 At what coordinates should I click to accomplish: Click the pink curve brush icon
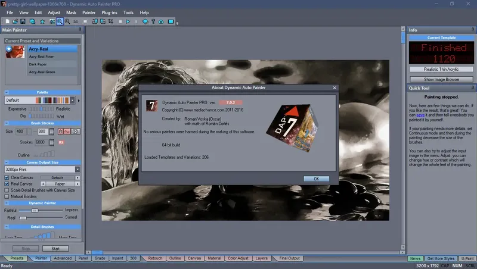point(67,132)
